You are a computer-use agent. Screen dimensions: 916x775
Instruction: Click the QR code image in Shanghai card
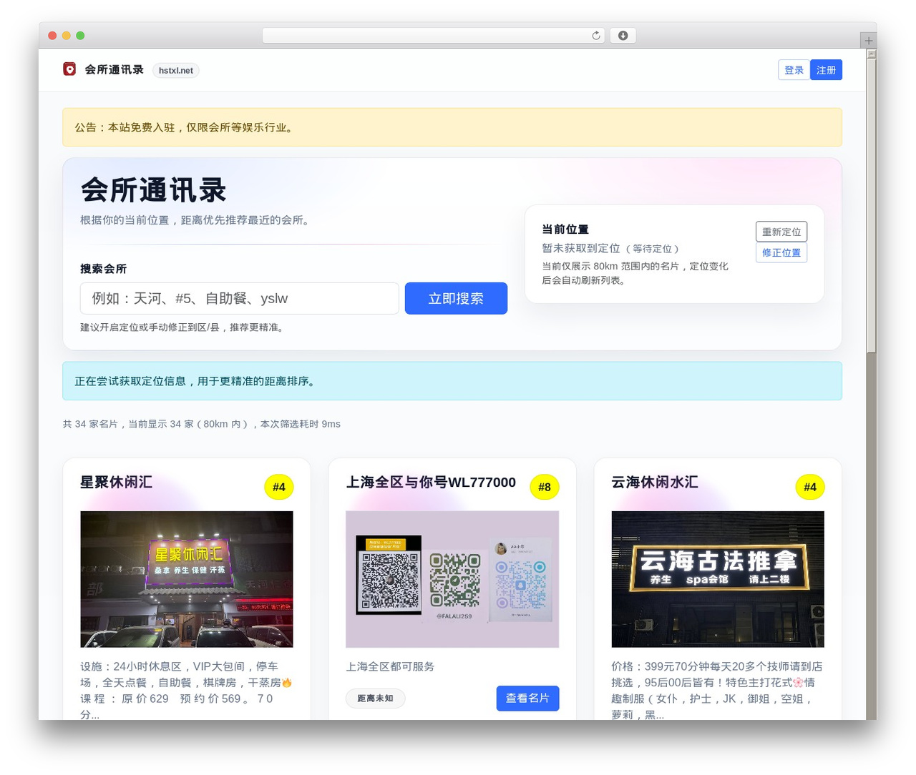[x=452, y=579]
